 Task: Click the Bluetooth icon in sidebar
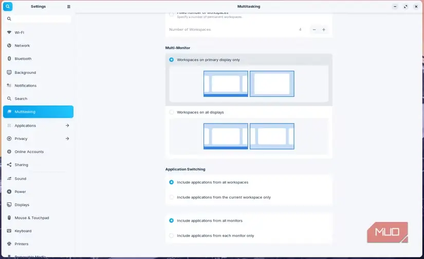[x=9, y=58]
